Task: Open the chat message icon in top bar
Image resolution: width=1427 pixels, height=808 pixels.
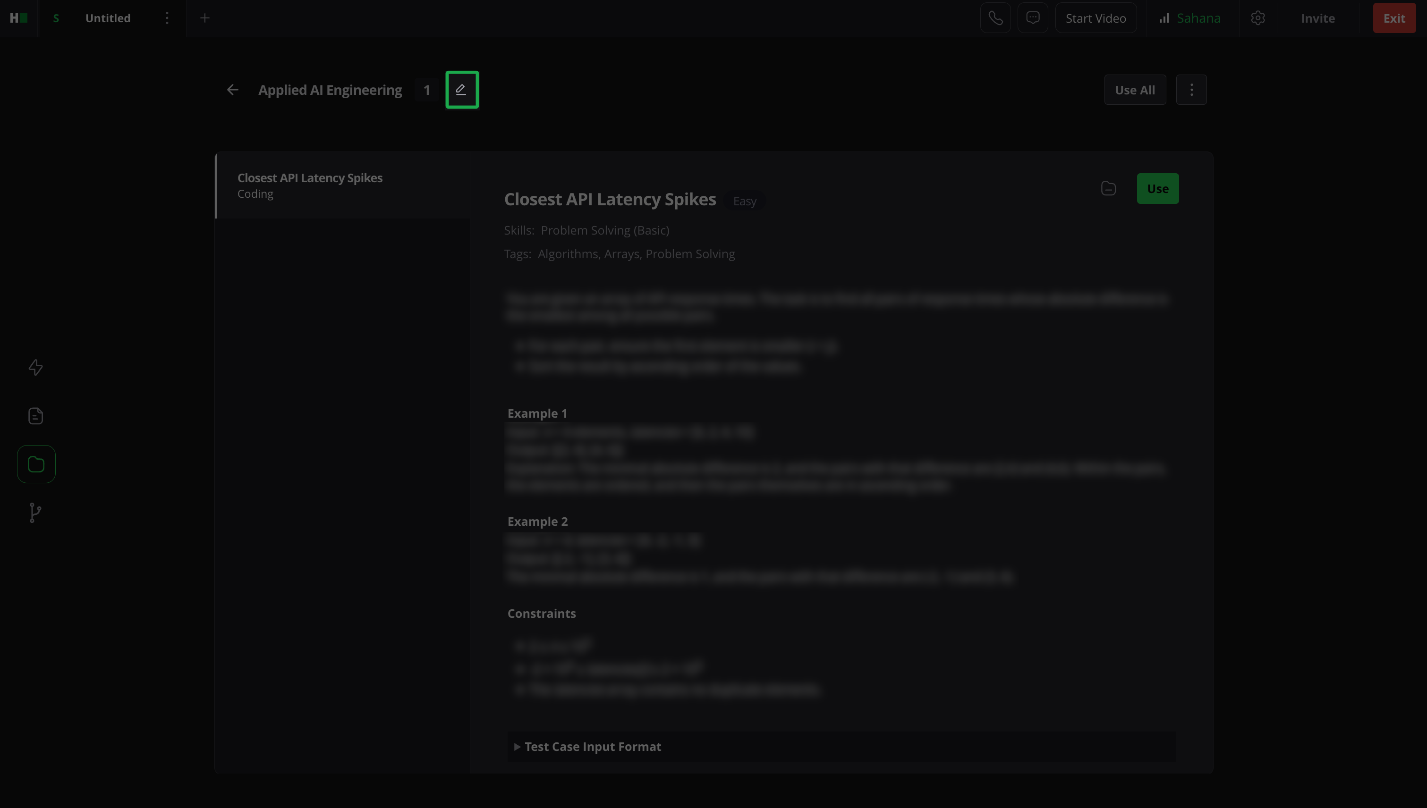Action: click(x=1032, y=18)
